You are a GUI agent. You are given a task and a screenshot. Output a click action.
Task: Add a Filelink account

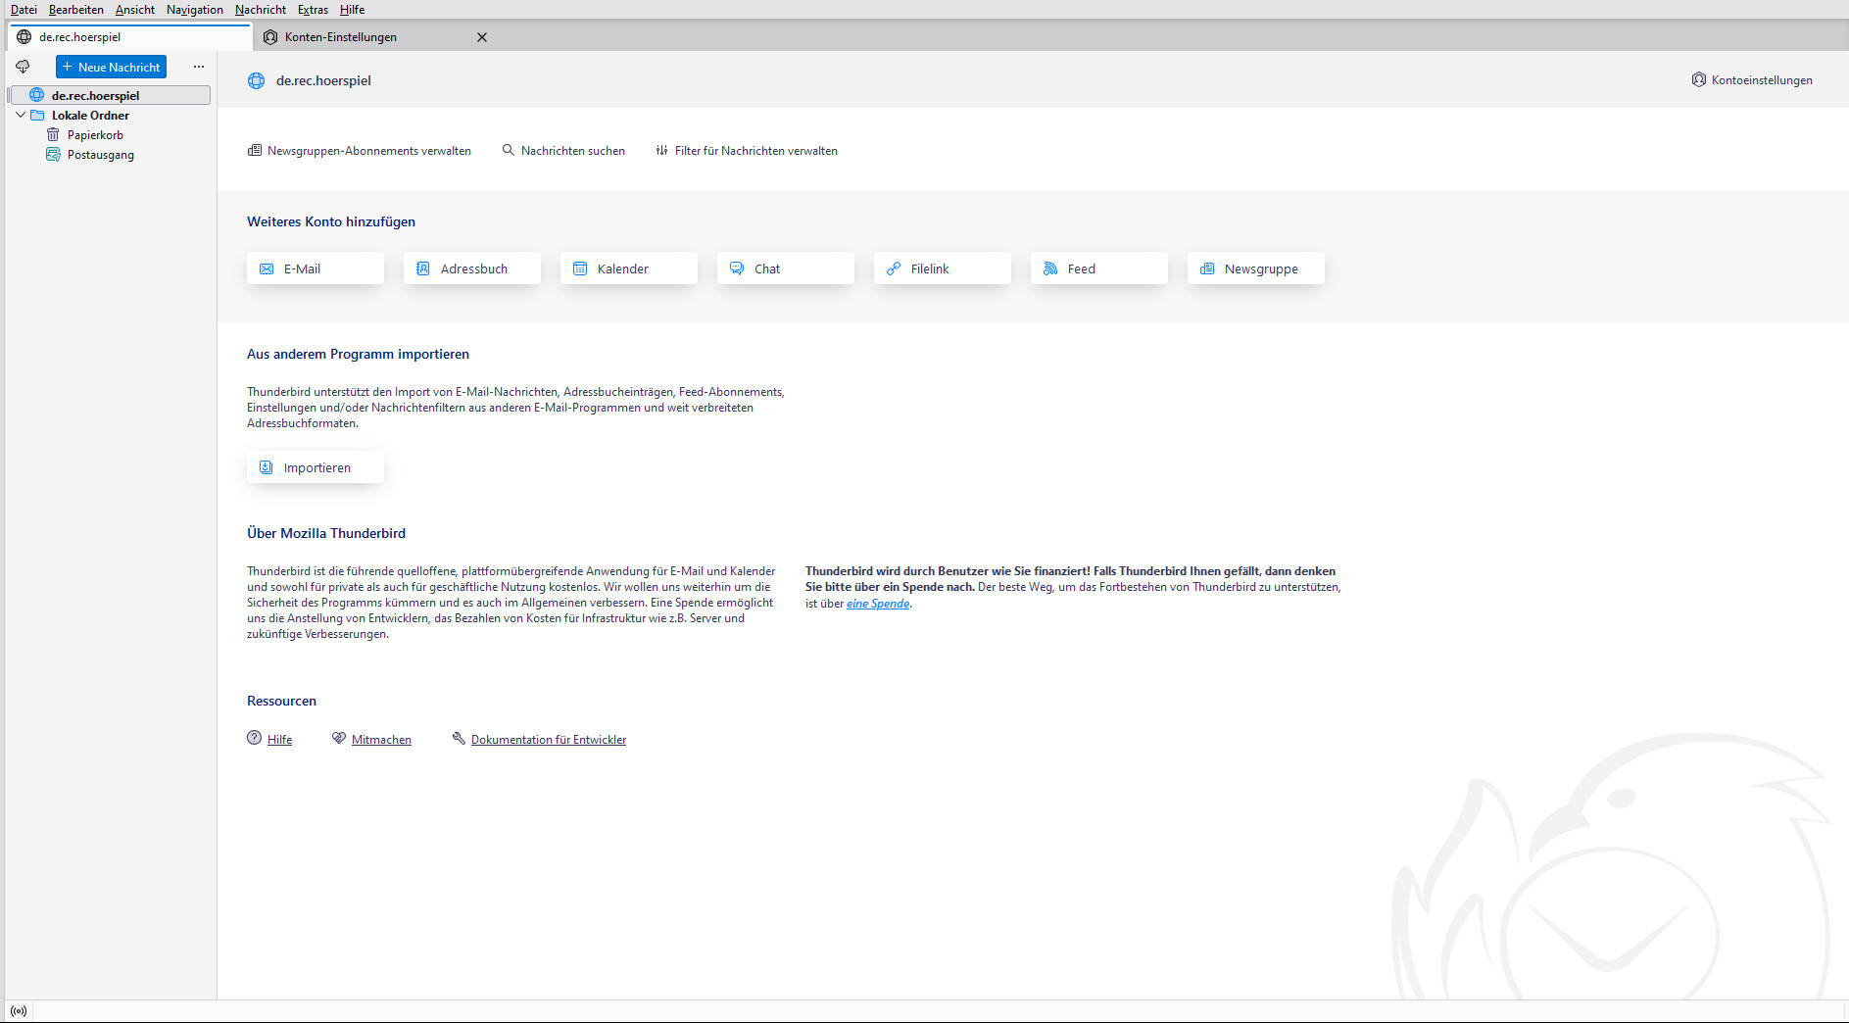(943, 268)
